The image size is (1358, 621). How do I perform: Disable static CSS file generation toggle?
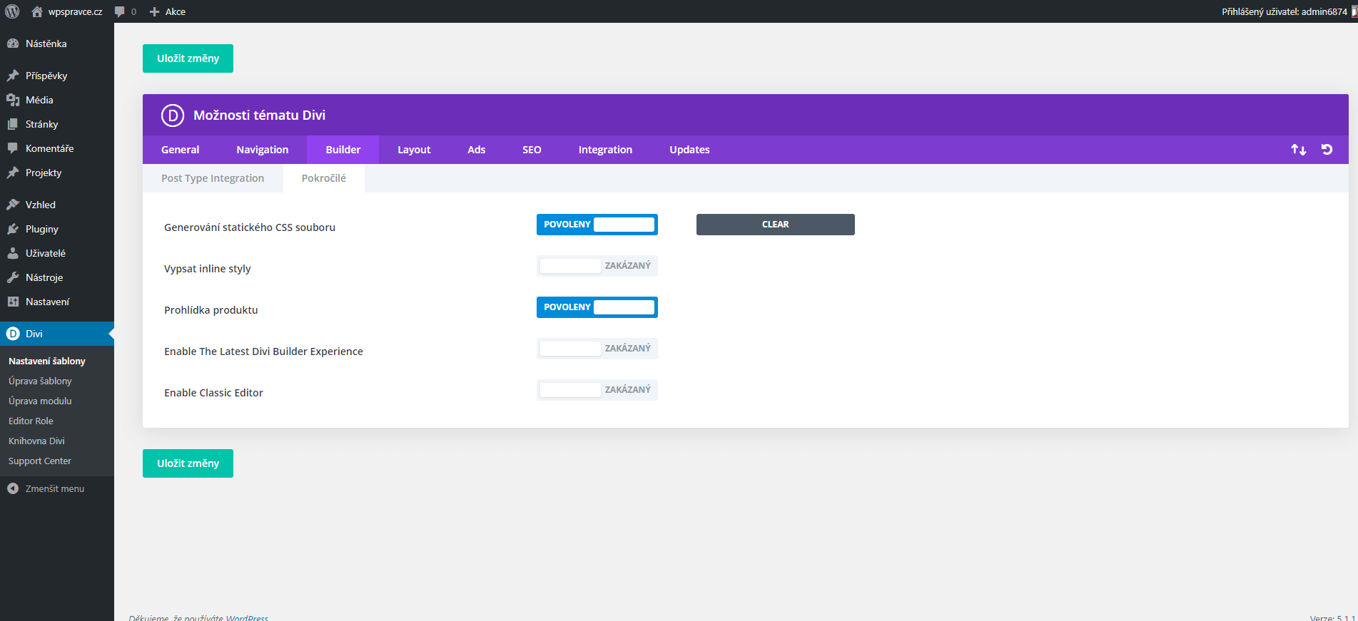pyautogui.click(x=597, y=225)
